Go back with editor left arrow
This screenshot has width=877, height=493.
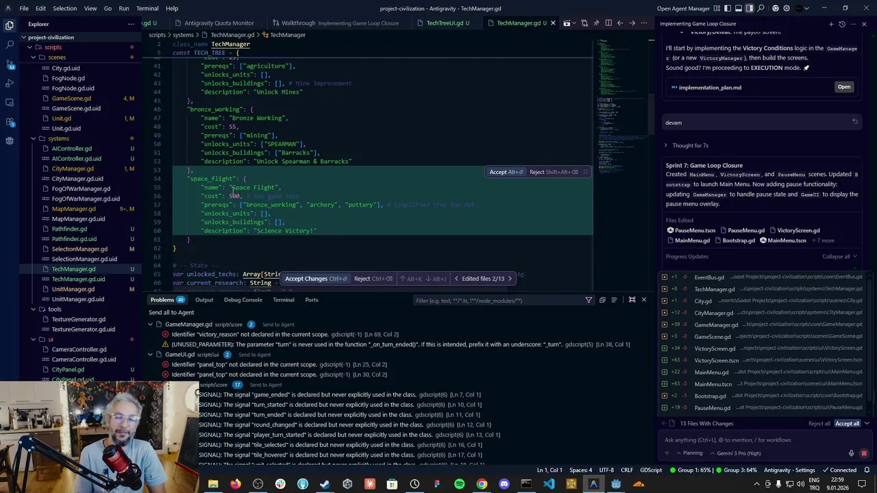click(x=619, y=23)
